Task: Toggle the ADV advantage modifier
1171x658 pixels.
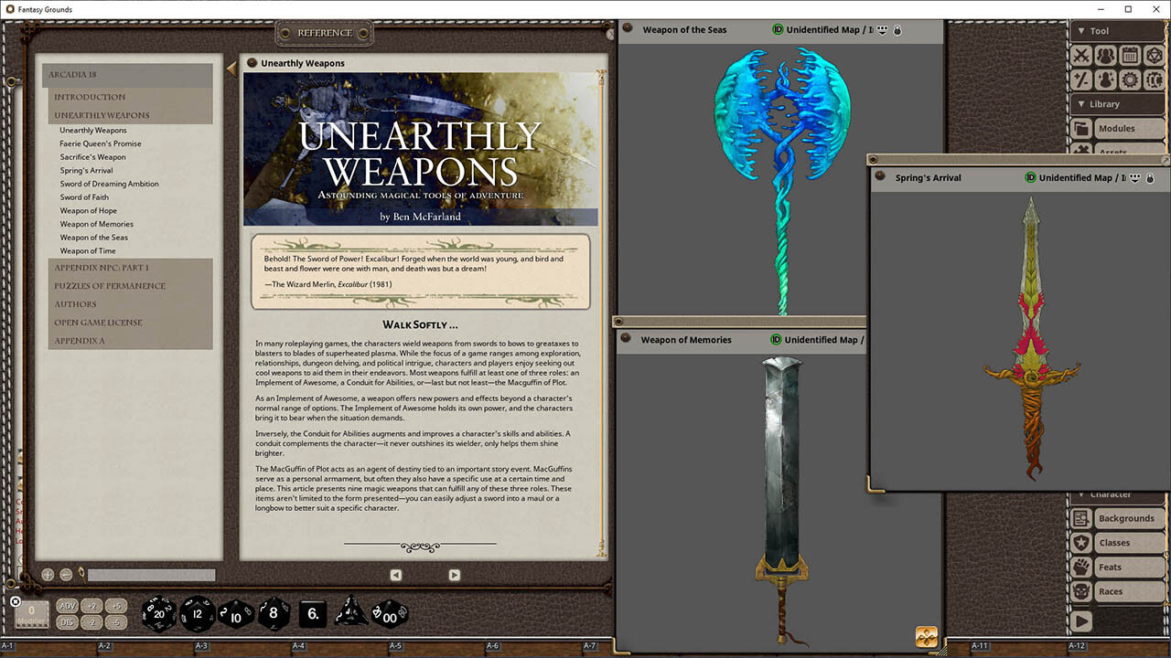Action: 68,606
